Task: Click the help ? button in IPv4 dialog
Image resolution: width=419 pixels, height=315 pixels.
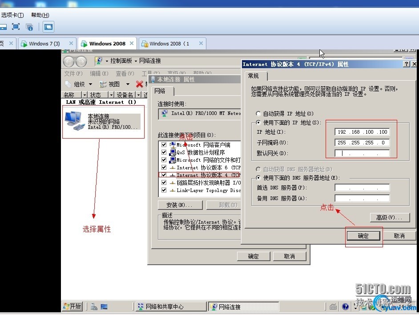Action: tap(407, 64)
